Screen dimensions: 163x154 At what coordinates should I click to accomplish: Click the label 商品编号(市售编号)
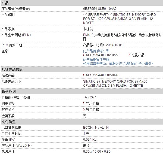(16, 9)
